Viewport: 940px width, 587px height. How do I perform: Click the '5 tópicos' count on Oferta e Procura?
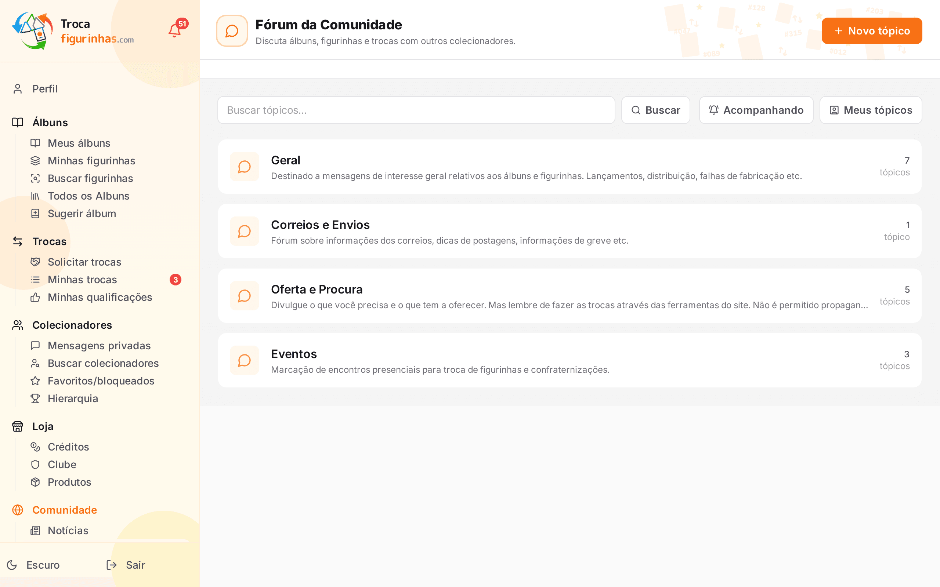coord(894,295)
